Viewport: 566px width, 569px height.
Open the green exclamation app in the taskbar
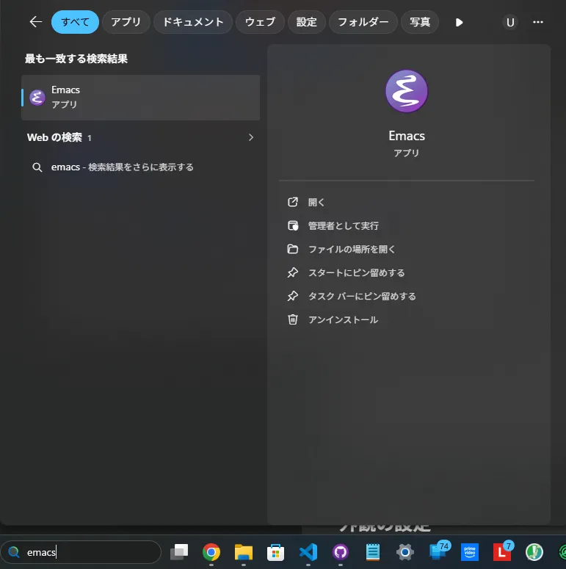coord(534,552)
